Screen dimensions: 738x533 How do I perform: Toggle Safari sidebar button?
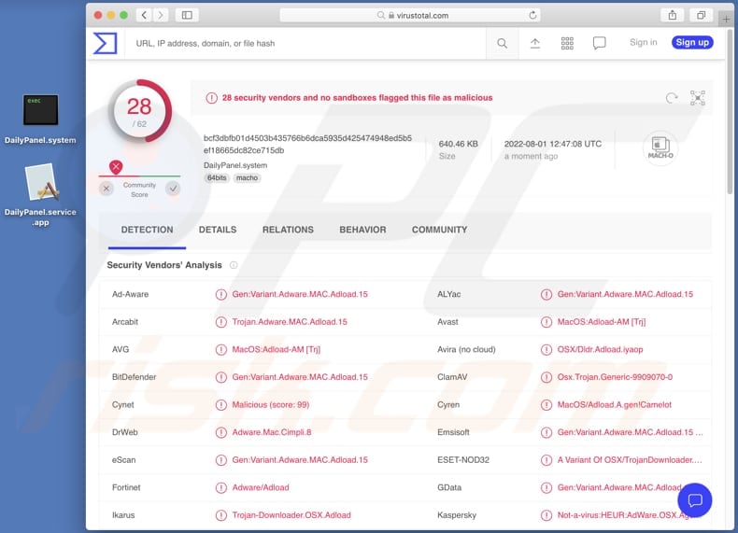tap(187, 15)
